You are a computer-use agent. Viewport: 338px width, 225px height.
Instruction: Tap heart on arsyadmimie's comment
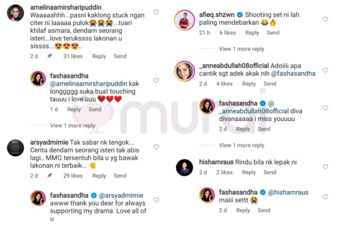[x=156, y=147]
